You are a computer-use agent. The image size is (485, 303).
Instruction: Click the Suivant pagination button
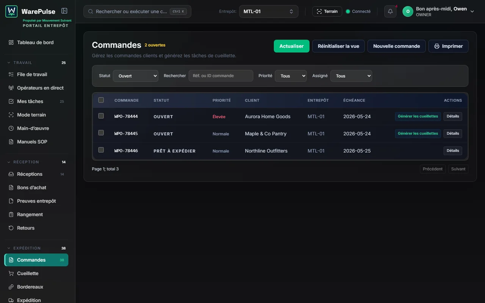[458, 169]
